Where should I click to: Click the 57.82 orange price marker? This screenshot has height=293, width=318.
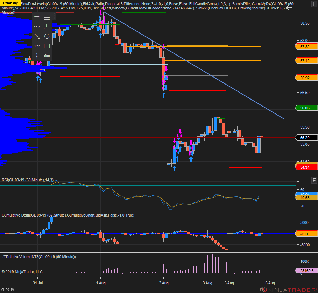click(306, 47)
